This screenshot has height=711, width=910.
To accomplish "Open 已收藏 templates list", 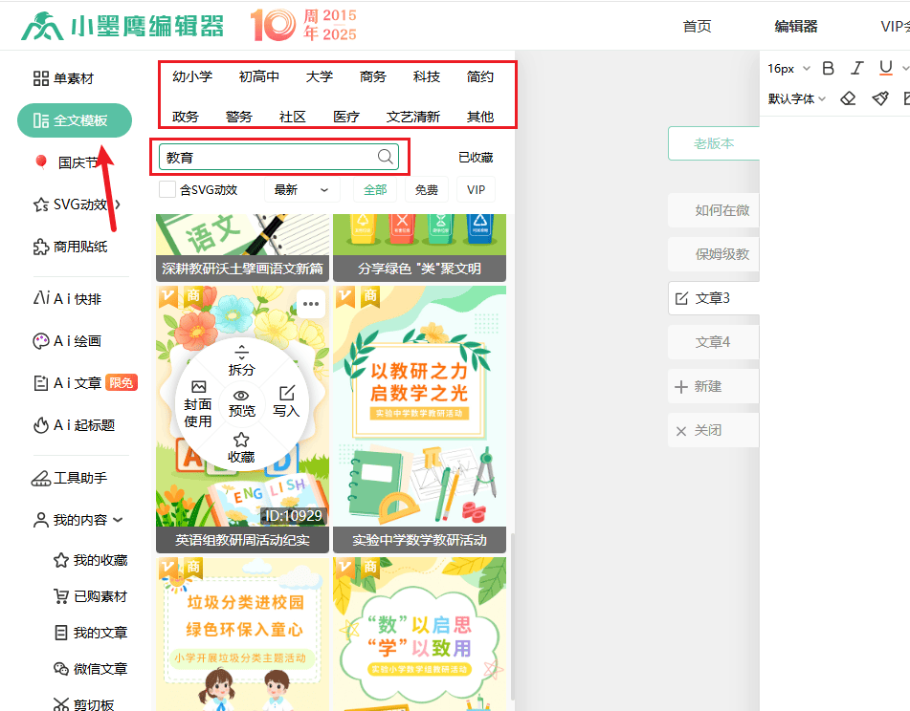I will 476,156.
